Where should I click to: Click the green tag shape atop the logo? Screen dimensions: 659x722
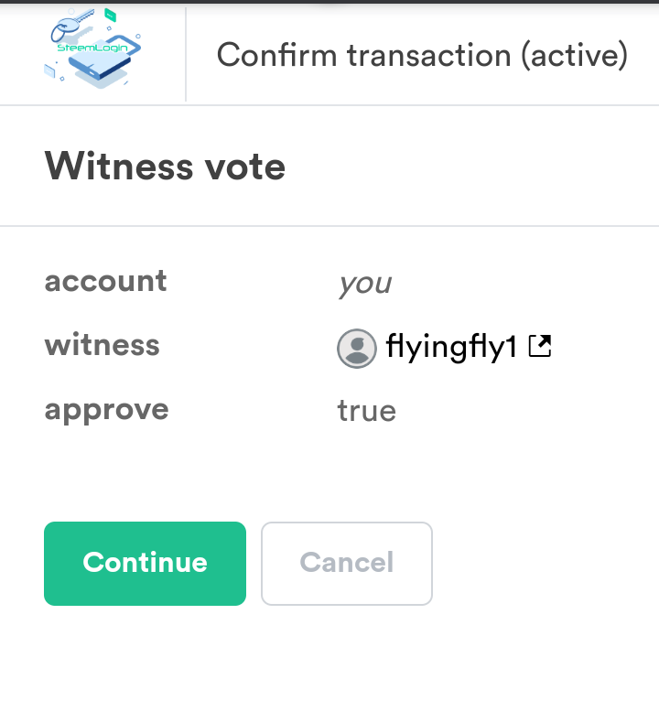point(110,16)
